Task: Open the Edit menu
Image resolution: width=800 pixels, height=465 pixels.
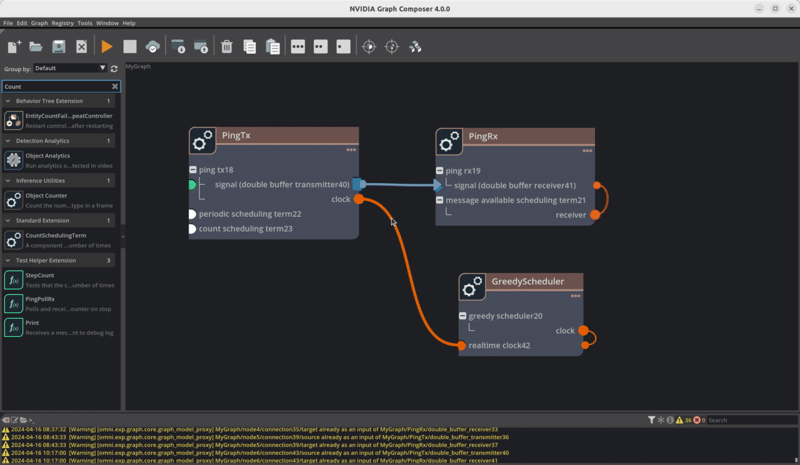Action: pos(22,23)
